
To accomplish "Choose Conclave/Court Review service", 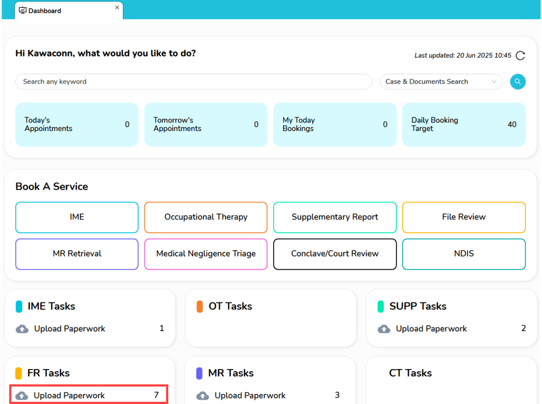I will pyautogui.click(x=335, y=254).
